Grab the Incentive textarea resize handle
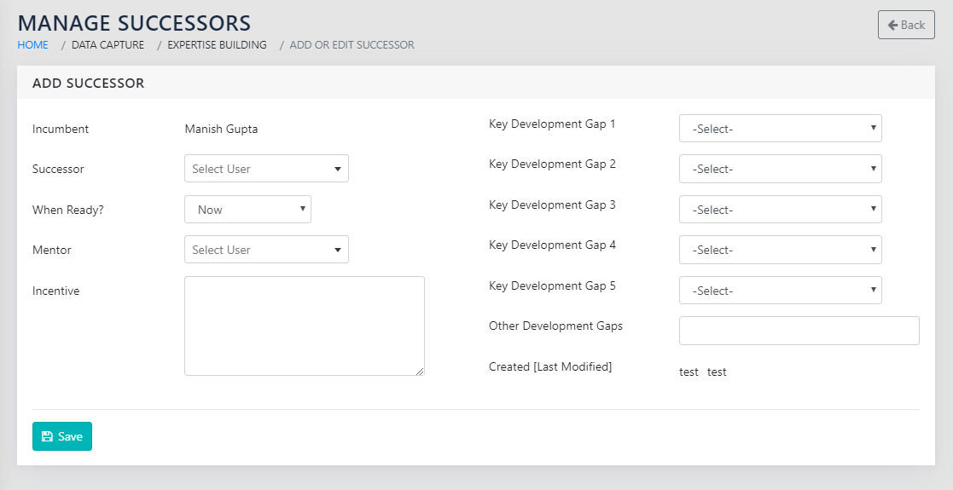This screenshot has width=953, height=490. [x=420, y=371]
